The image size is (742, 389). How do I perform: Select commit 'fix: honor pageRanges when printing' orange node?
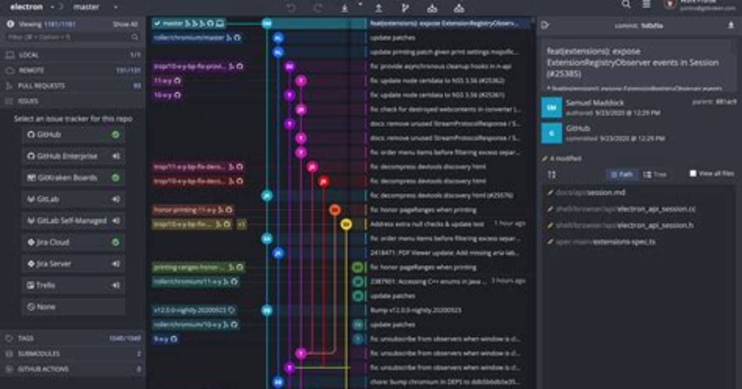pyautogui.click(x=334, y=210)
